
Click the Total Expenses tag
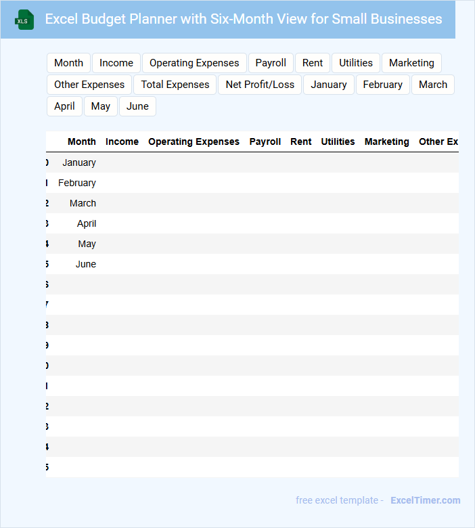tap(175, 85)
